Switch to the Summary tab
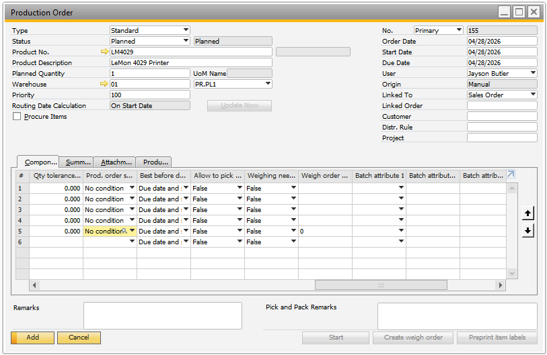 78,162
